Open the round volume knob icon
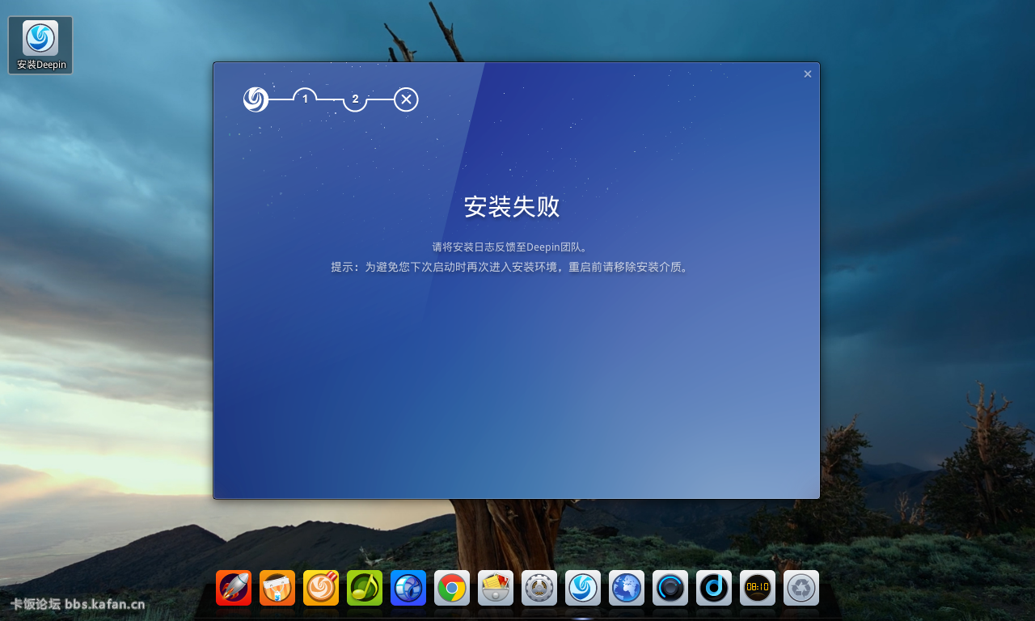 click(670, 588)
